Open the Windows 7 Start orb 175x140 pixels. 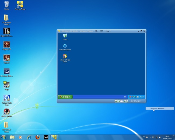click(3, 137)
